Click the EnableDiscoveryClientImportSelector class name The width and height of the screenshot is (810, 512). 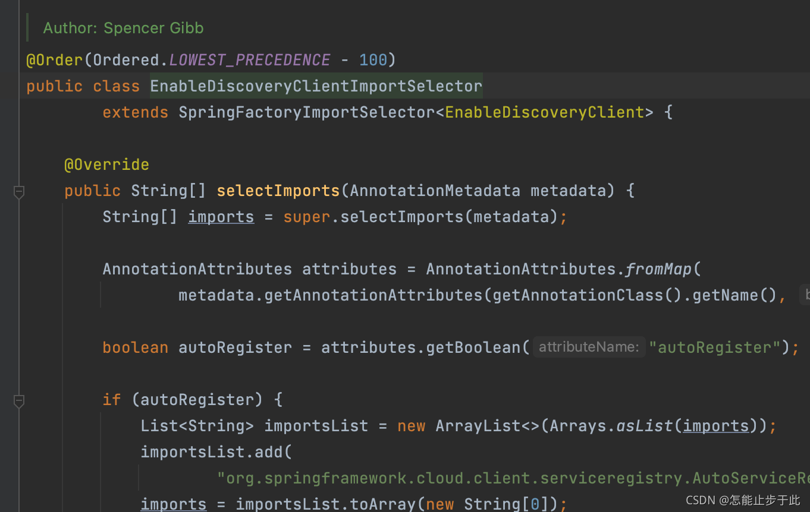[316, 86]
